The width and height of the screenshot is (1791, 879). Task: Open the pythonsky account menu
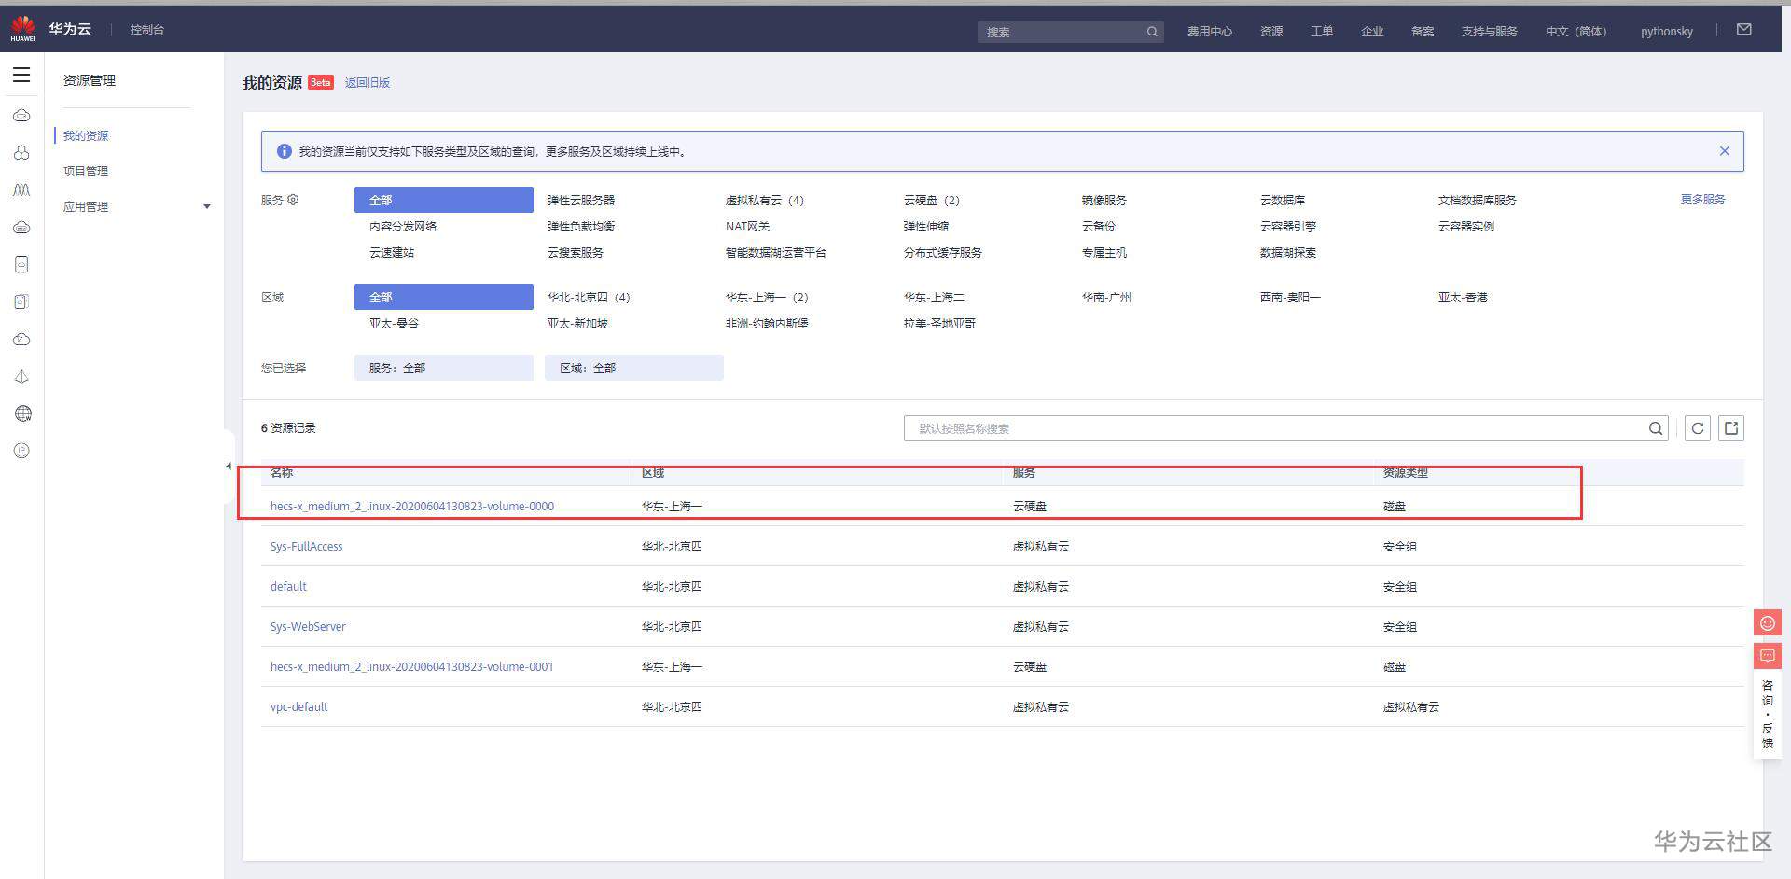coord(1666,32)
